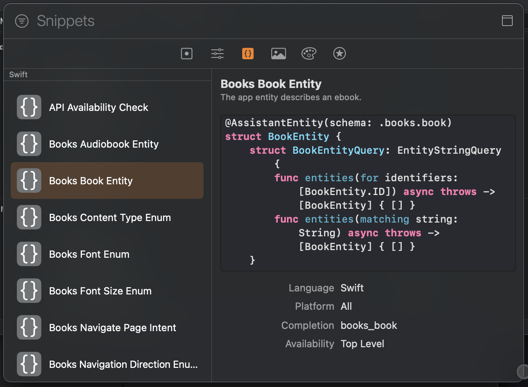This screenshot has width=528, height=387.
Task: Select the API Availability Check snippet
Action: pos(107,107)
